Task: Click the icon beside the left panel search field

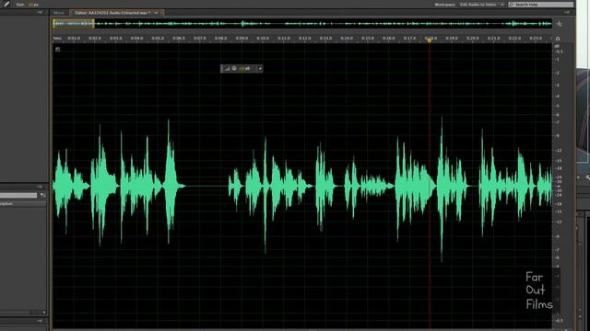Action: (x=42, y=195)
